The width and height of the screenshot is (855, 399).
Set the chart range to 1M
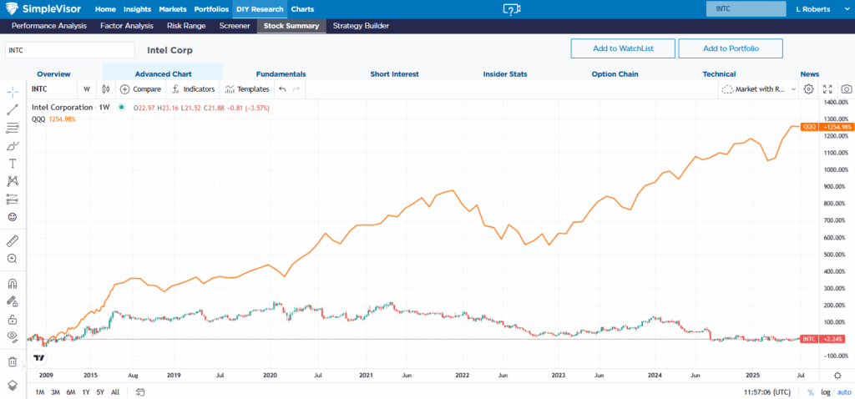click(40, 392)
